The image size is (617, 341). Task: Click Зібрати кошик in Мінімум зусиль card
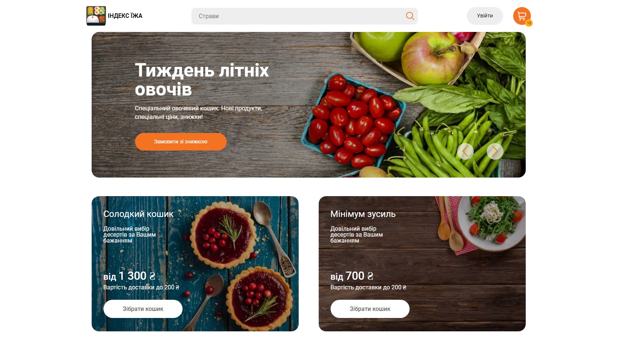370,309
